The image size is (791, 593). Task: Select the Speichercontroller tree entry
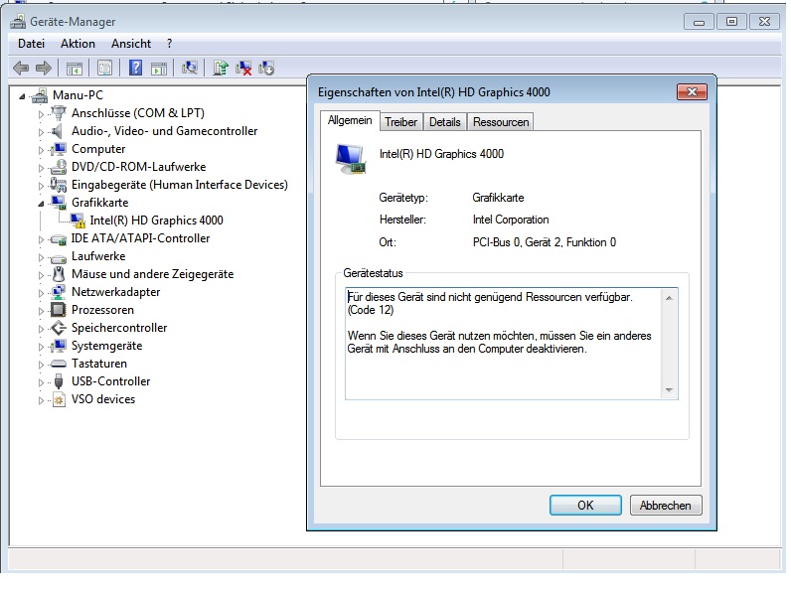119,328
